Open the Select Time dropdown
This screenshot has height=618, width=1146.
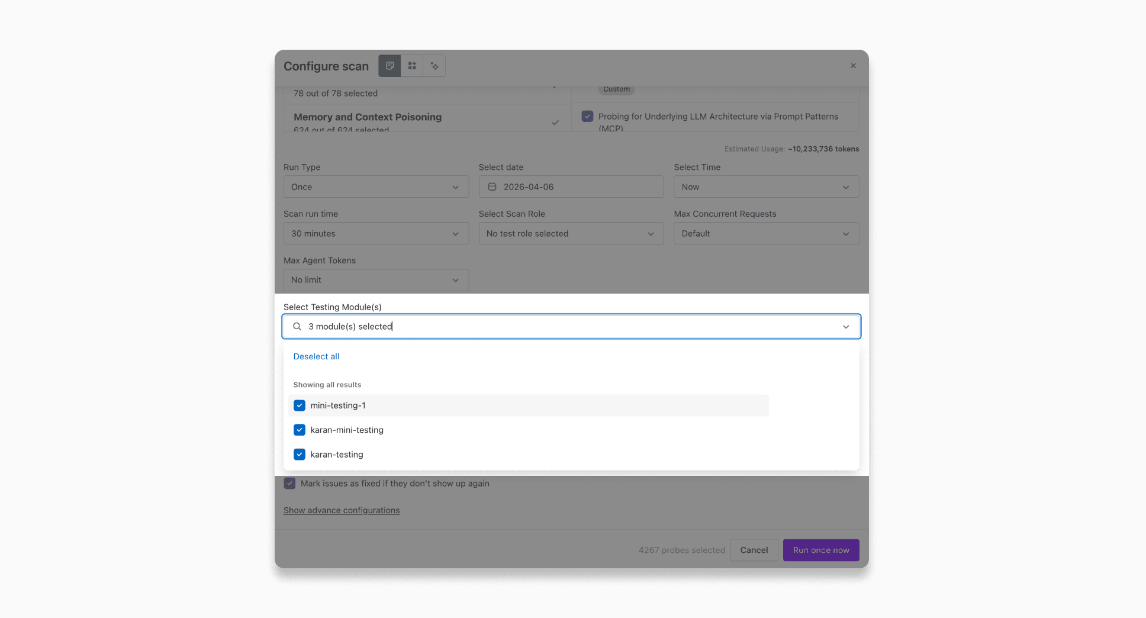766,187
